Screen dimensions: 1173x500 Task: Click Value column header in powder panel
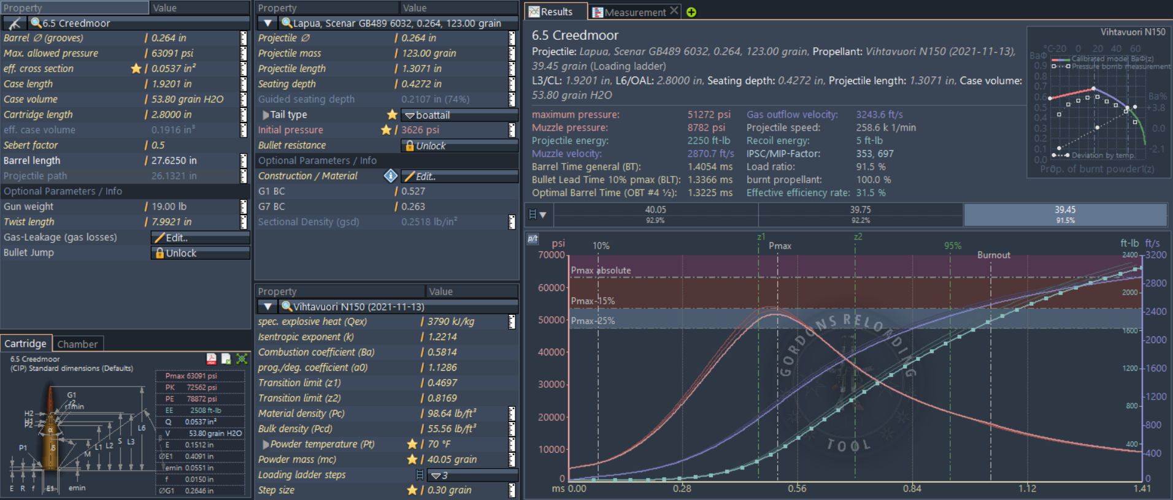[x=472, y=292]
